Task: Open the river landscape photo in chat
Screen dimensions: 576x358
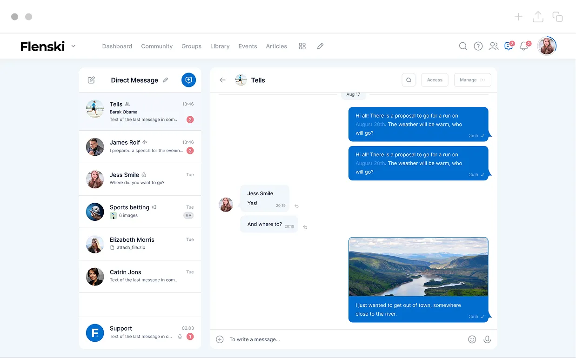Action: [418, 267]
